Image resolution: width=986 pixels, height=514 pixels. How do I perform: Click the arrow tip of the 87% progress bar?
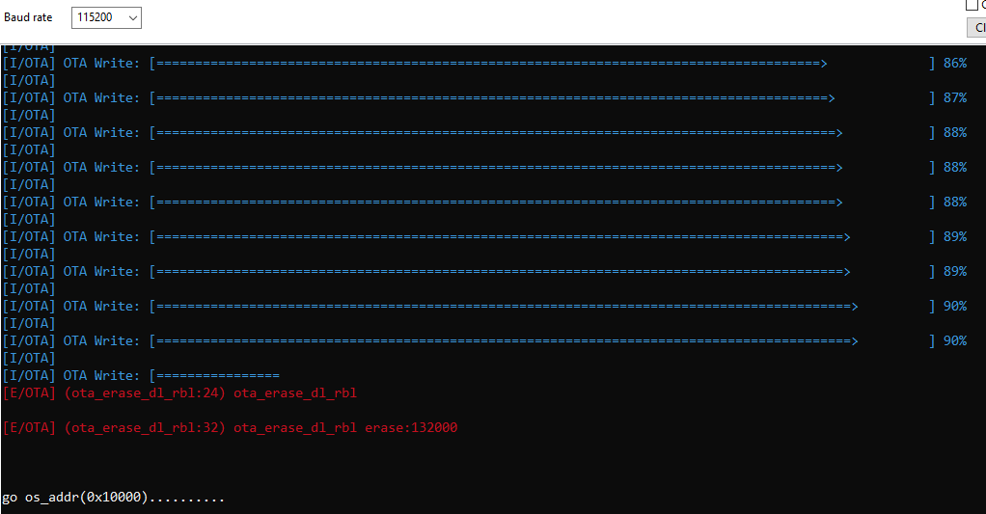click(832, 98)
